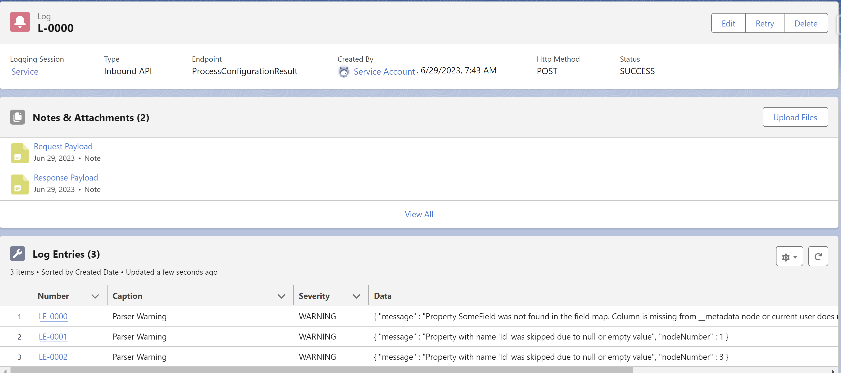
Task: Click the Service Account avatar icon
Action: (x=343, y=71)
